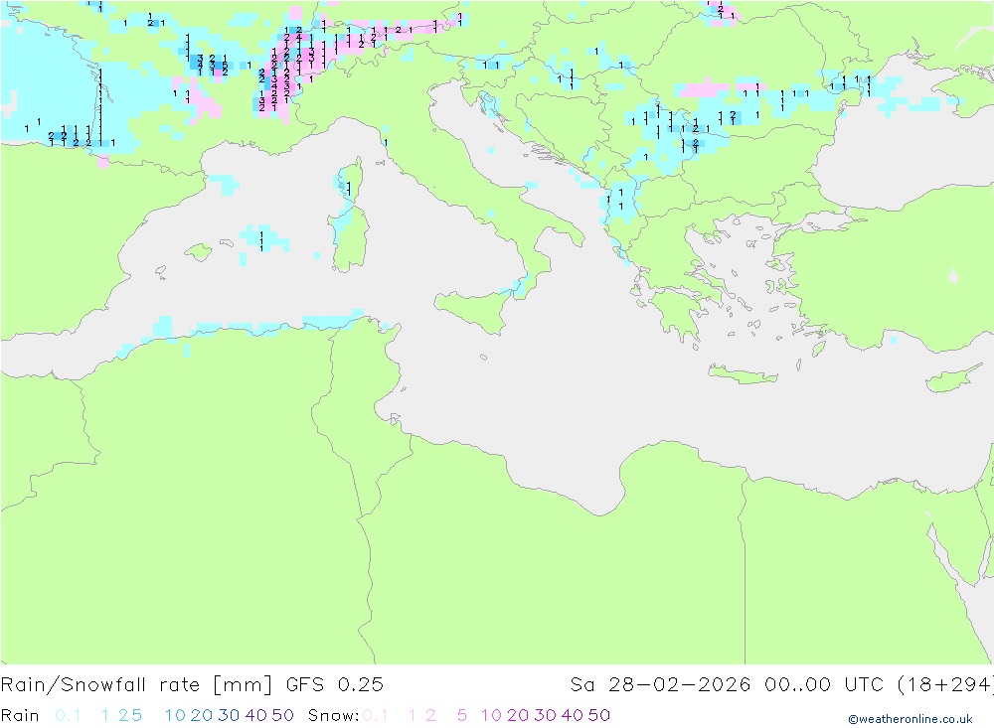Viewport: 994px width, 728px height.
Task: Select the rain legend value 0.1
Action: pos(68,715)
